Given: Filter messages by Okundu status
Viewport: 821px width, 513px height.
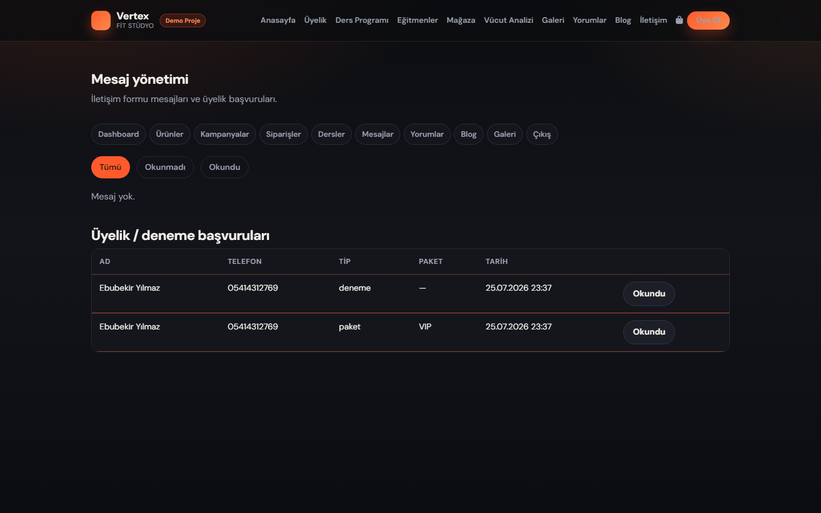Looking at the screenshot, I should [225, 168].
